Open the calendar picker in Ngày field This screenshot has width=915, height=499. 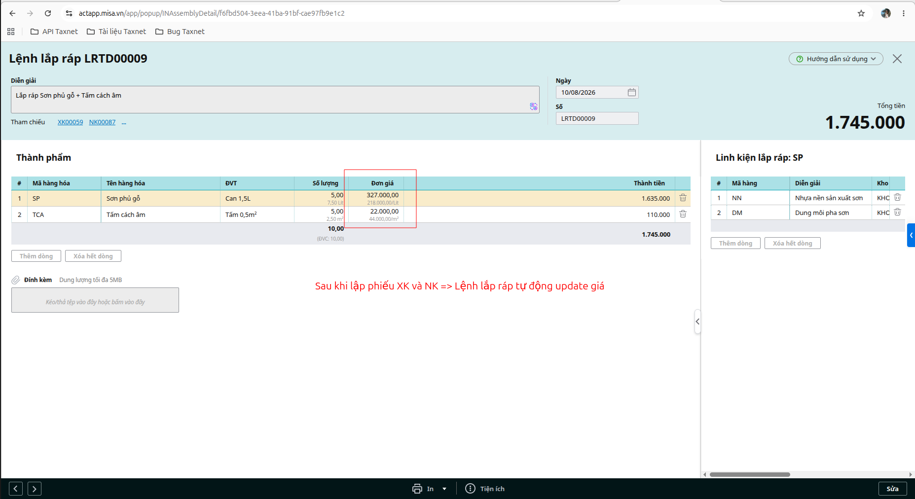[x=631, y=92]
